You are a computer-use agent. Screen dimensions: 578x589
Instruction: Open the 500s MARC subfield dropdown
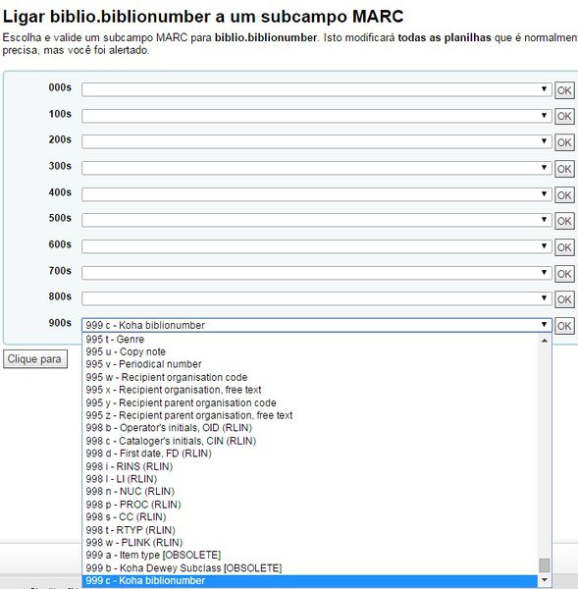(x=317, y=220)
